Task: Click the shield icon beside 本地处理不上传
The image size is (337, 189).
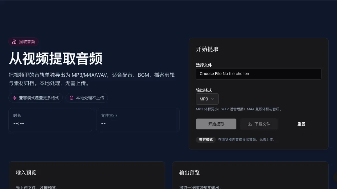Action: pyautogui.click(x=72, y=98)
